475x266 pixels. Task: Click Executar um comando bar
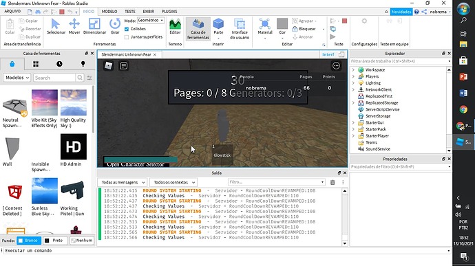pyautogui.click(x=226, y=251)
